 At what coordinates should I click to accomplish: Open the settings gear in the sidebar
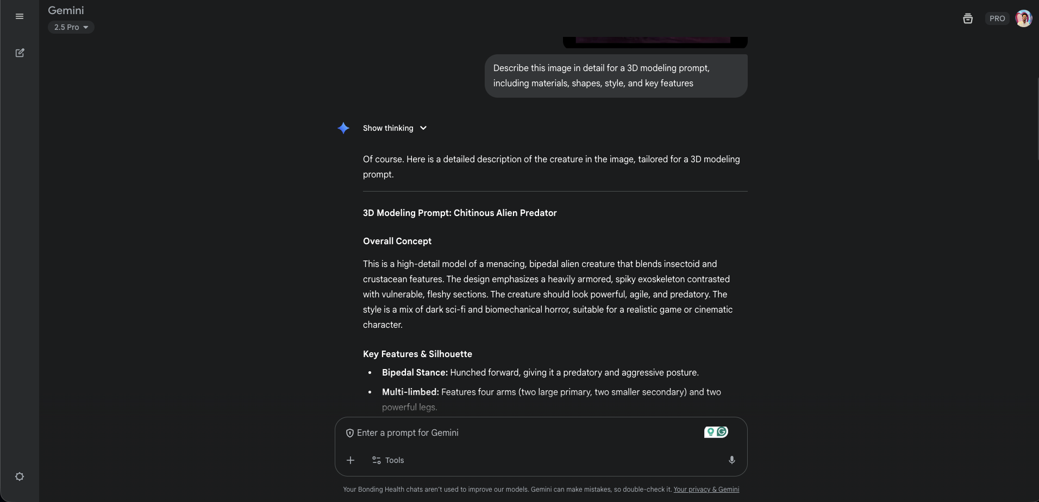(20, 476)
